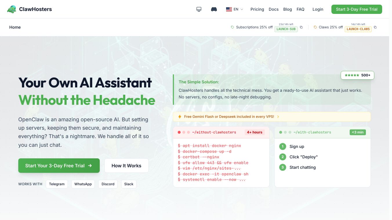Click the Login link
The height and width of the screenshot is (220, 392).
318,9
